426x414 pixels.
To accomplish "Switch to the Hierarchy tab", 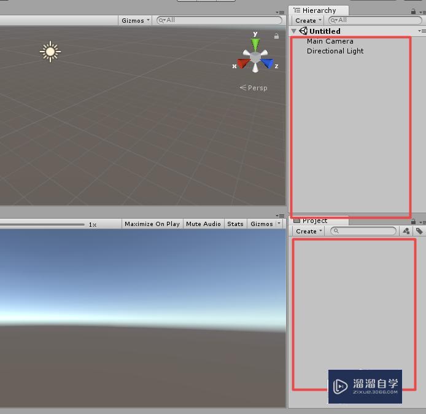I will click(319, 10).
